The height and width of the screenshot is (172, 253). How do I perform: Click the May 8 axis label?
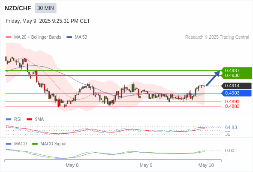click(x=72, y=165)
